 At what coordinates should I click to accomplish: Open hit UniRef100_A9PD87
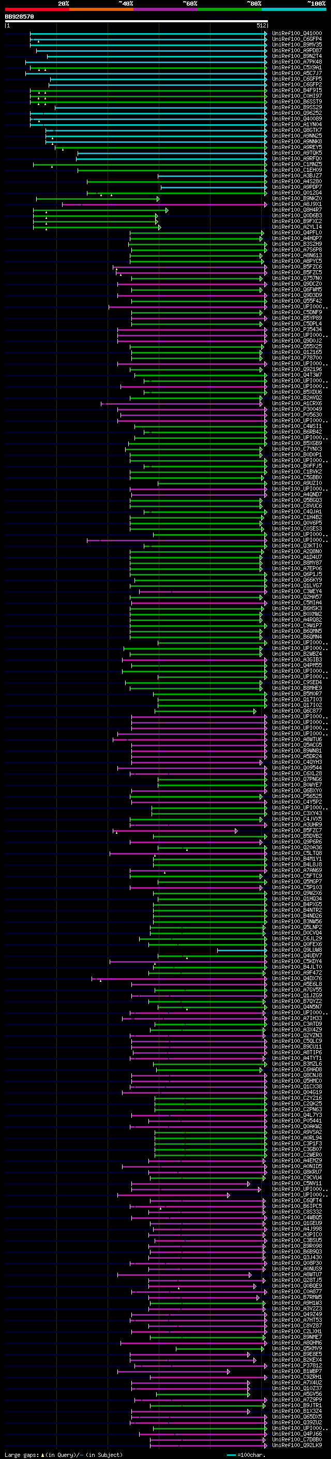(x=297, y=50)
